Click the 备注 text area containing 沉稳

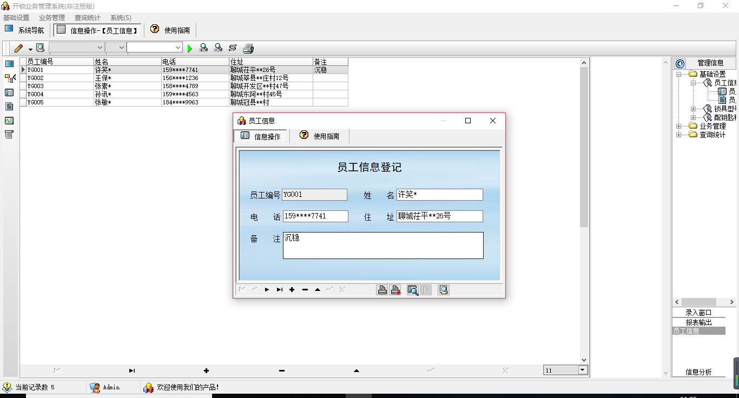click(383, 246)
